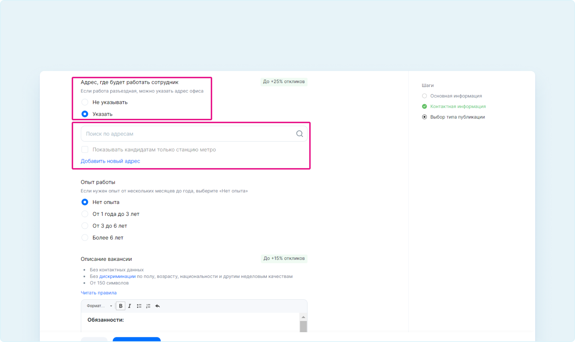The image size is (575, 342).
Task: Select 'Нет опыта' experience option
Action: pos(85,202)
